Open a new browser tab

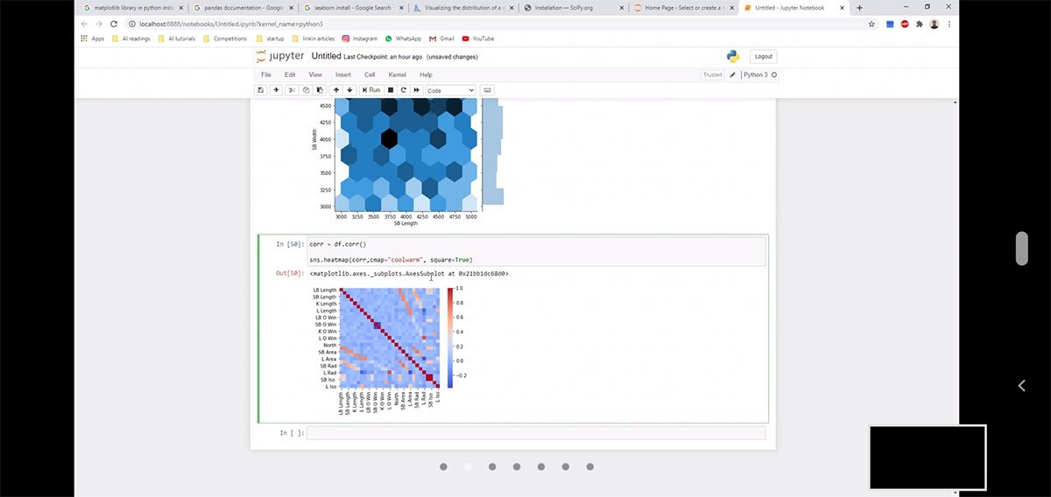point(859,7)
